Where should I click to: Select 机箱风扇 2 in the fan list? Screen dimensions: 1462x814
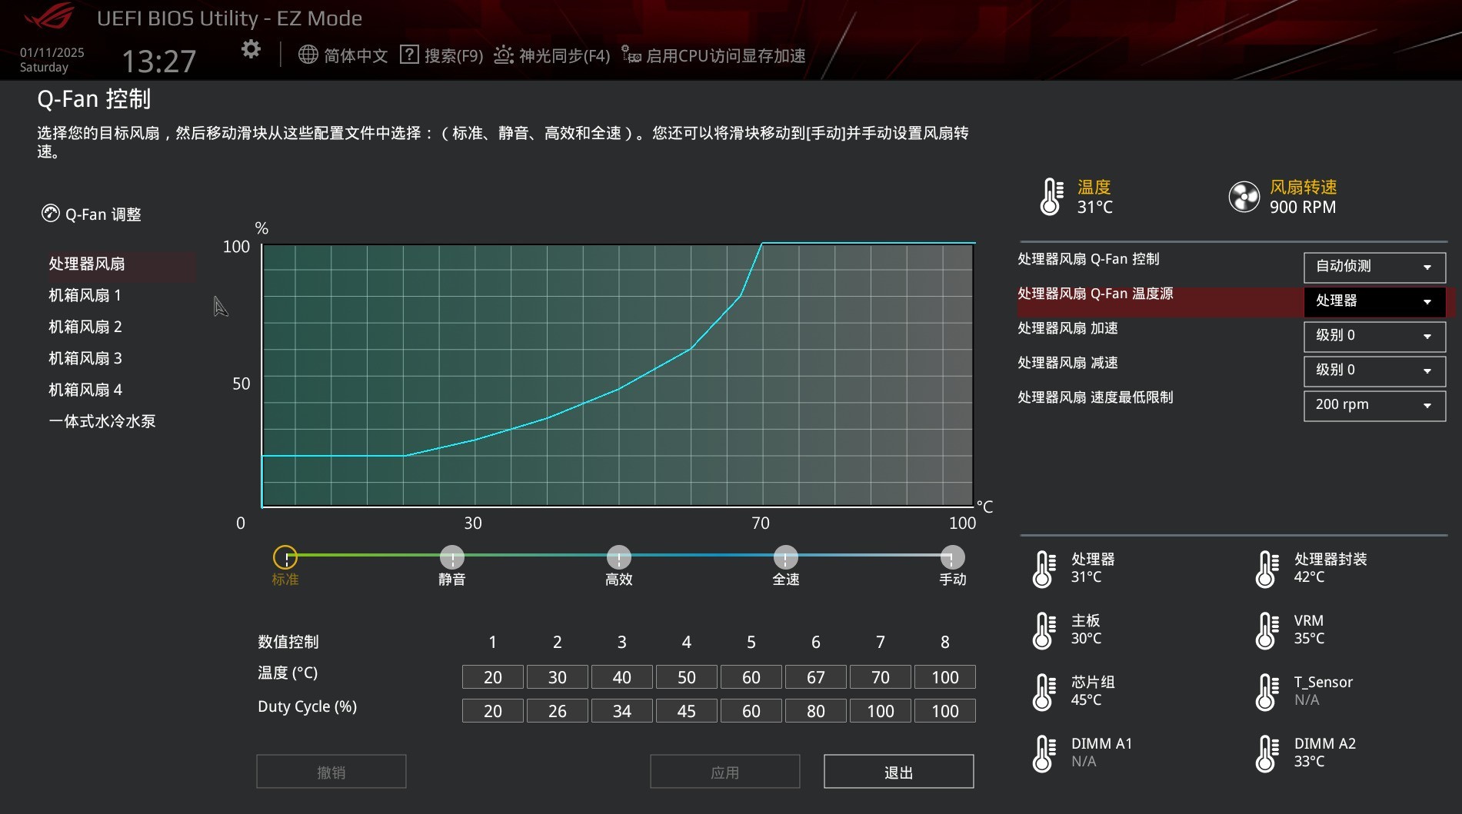(85, 327)
